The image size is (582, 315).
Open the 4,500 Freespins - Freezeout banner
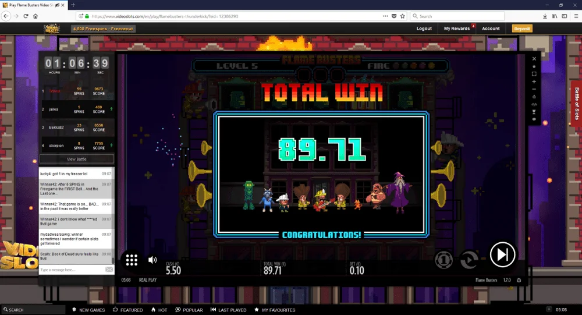coord(103,29)
